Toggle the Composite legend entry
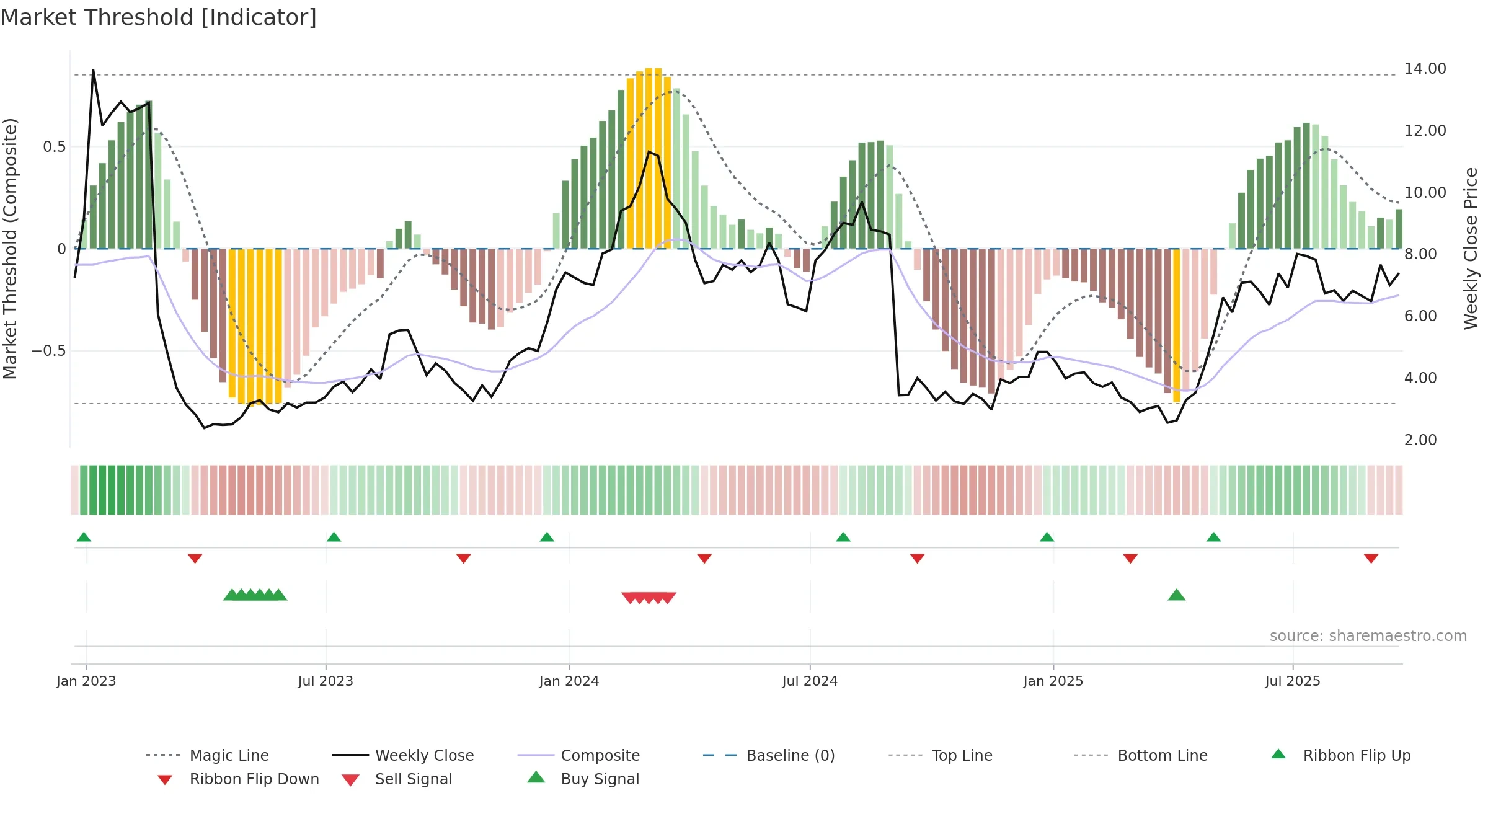 coord(578,755)
